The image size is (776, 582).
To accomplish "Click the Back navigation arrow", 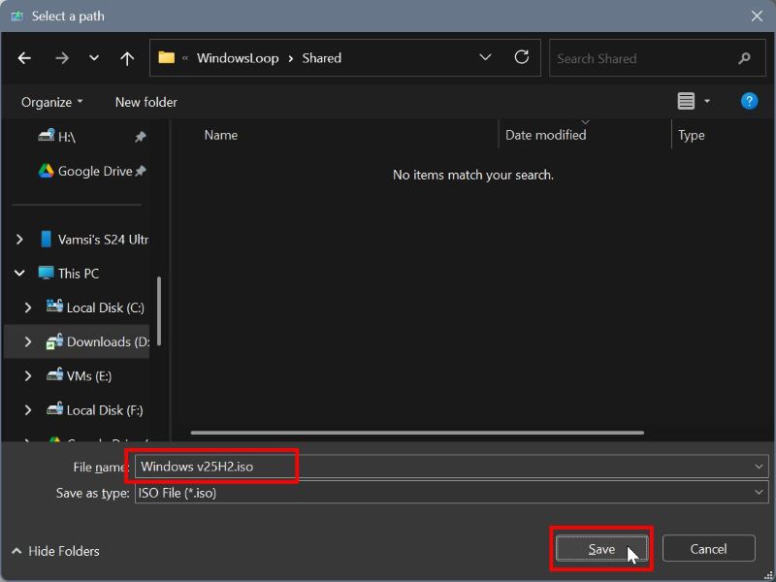I will point(24,58).
